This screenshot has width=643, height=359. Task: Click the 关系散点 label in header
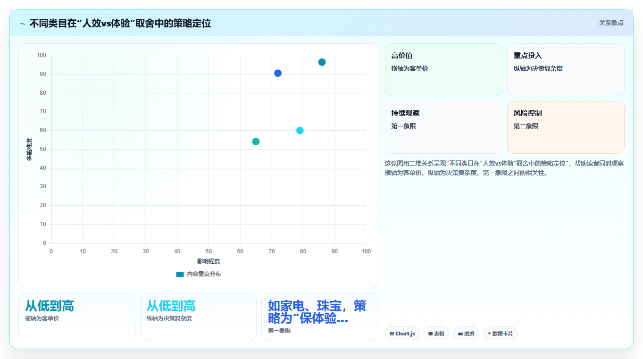coord(611,23)
